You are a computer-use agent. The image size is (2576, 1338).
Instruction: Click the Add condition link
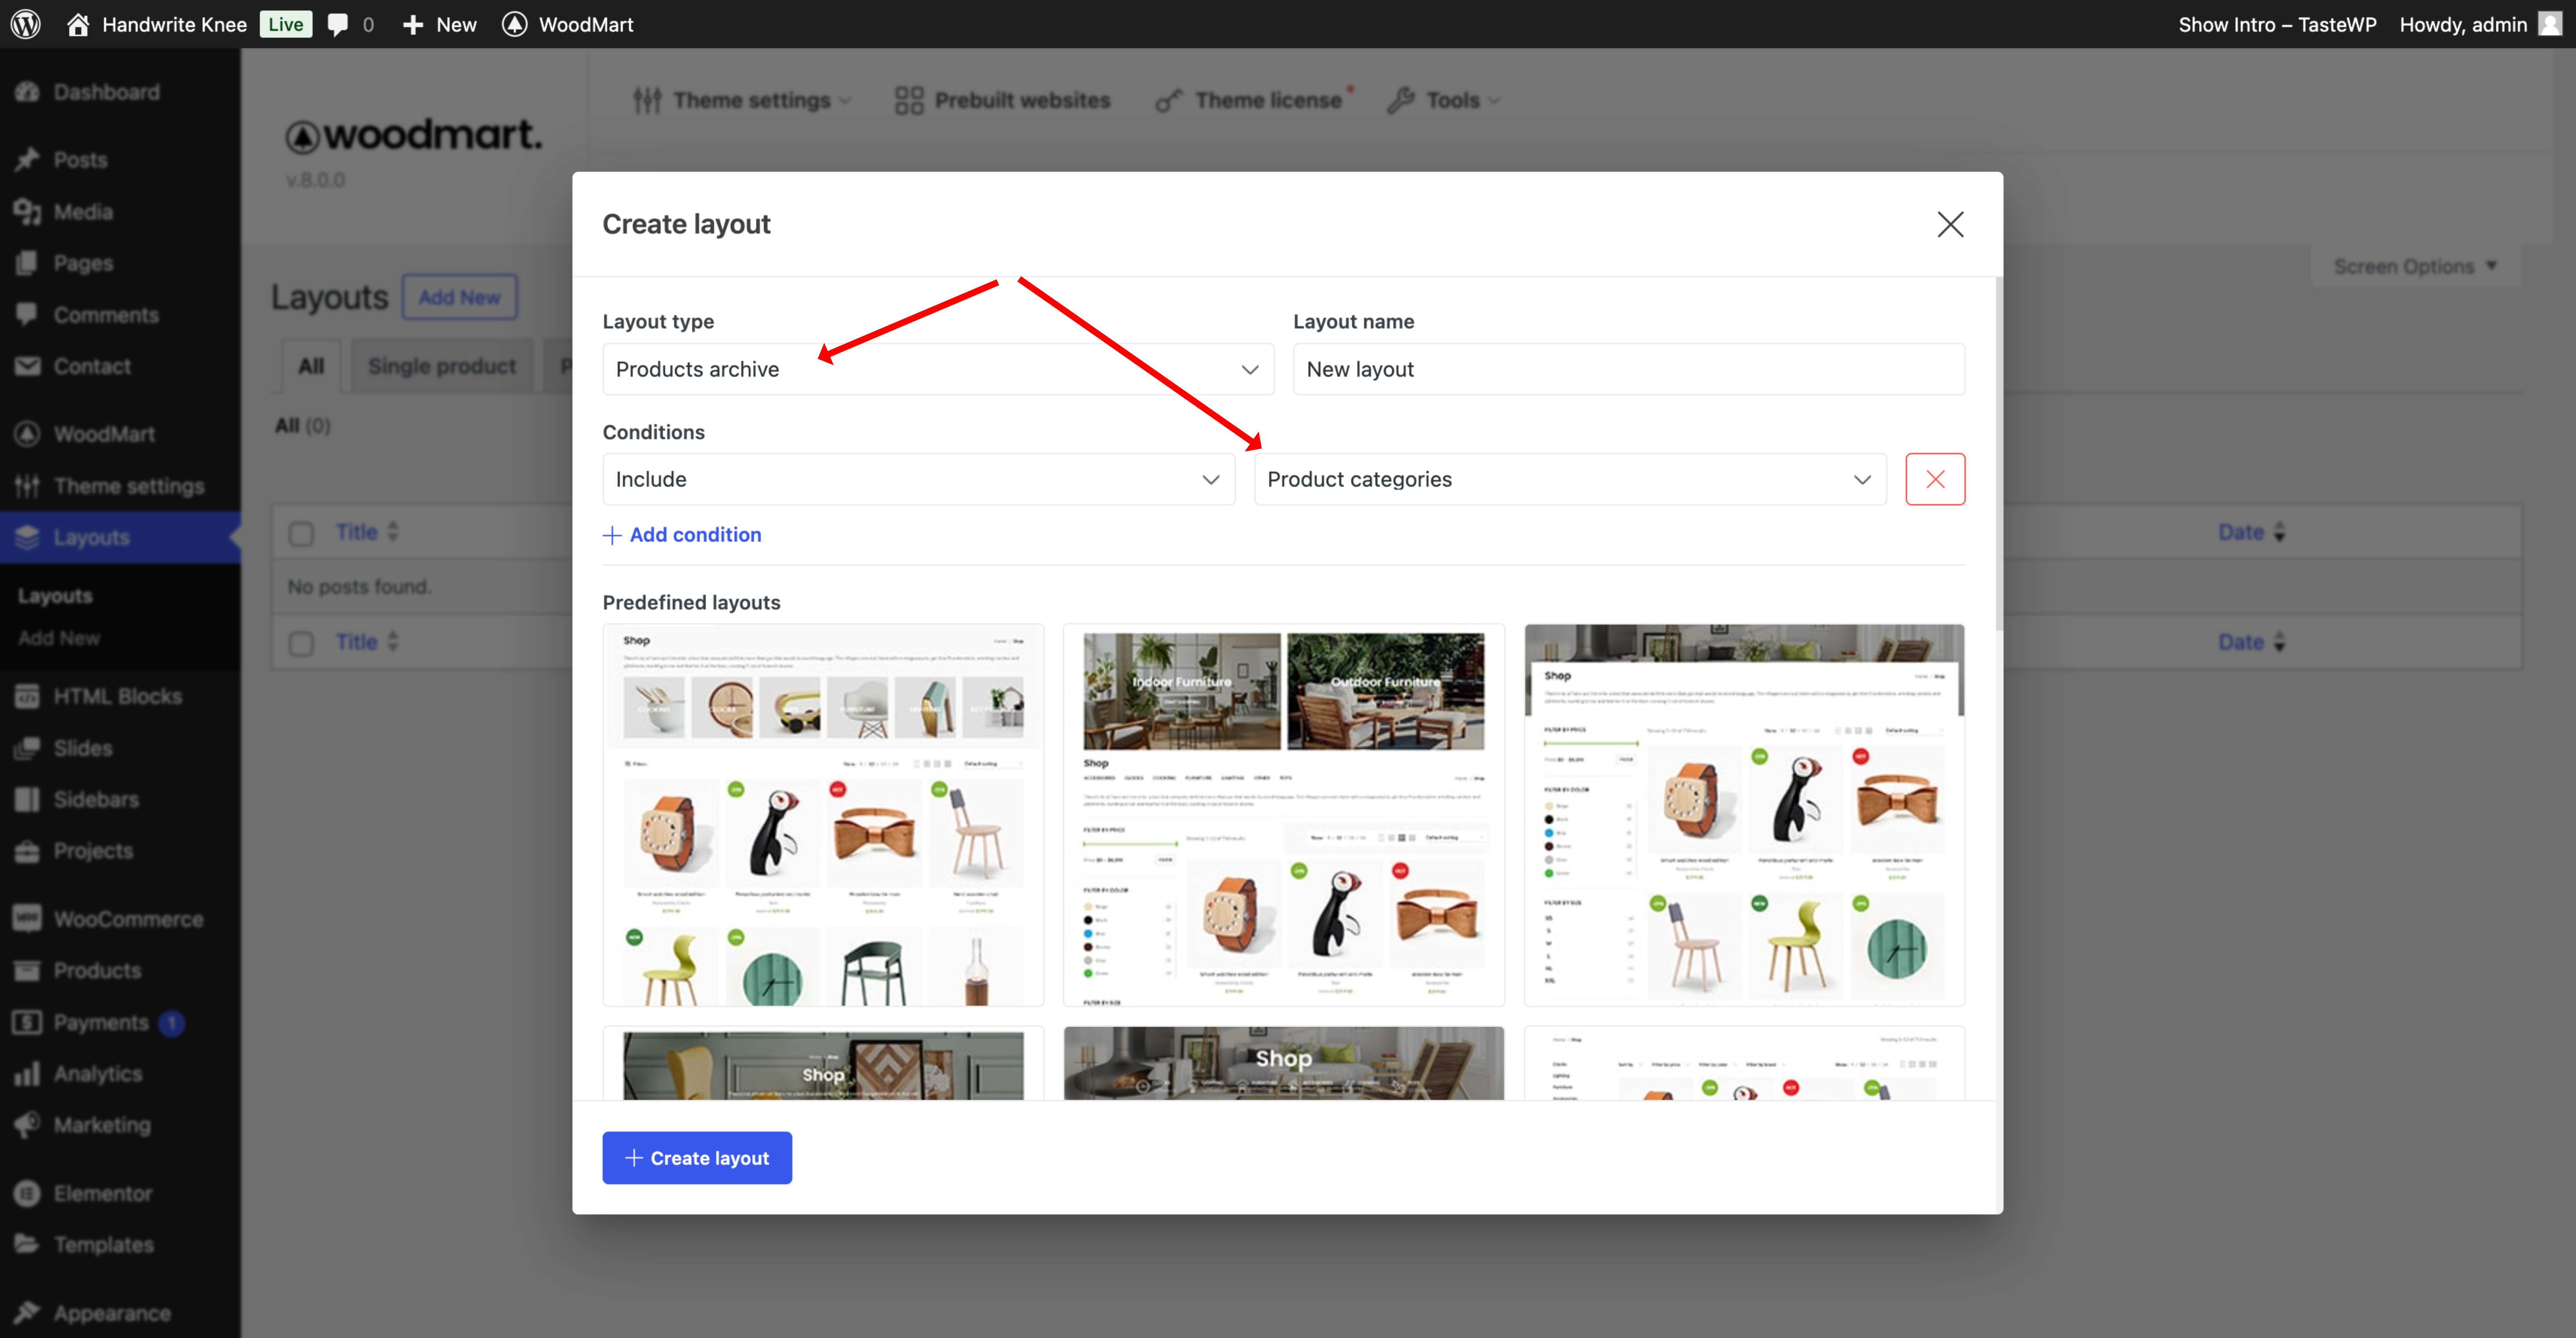(x=682, y=535)
